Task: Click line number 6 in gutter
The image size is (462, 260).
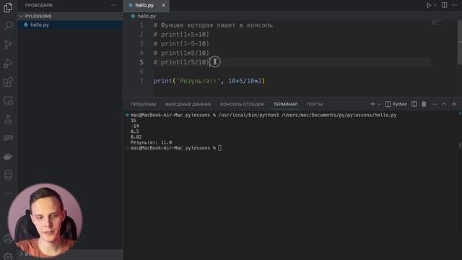Action: 141,71
